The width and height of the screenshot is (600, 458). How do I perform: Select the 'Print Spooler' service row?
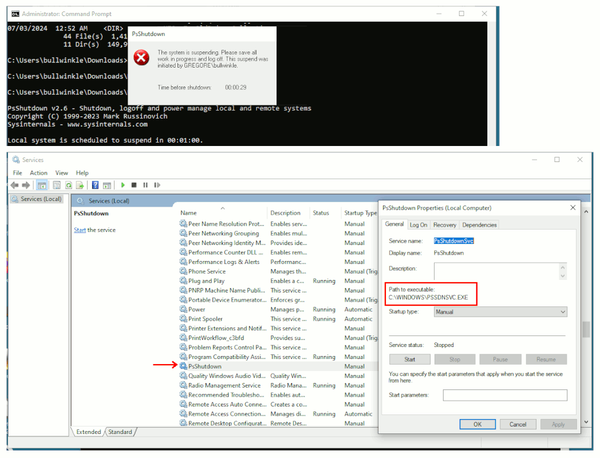[x=279, y=319]
